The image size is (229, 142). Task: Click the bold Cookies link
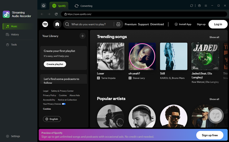[x=47, y=109]
